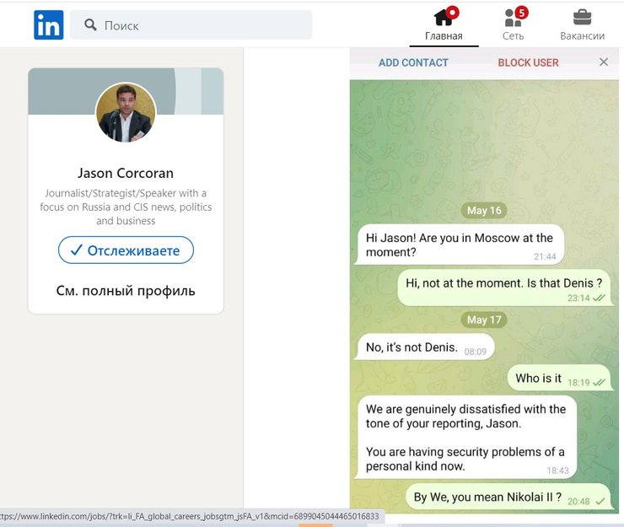The height and width of the screenshot is (527, 624).
Task: Click the Jason Corcoran name heading
Action: 126,173
